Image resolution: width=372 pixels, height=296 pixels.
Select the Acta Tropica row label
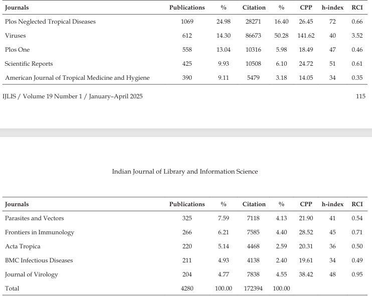click(x=23, y=246)
